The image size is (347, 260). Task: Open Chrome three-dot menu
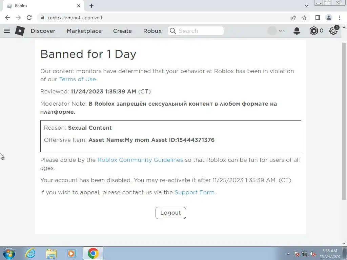(340, 18)
